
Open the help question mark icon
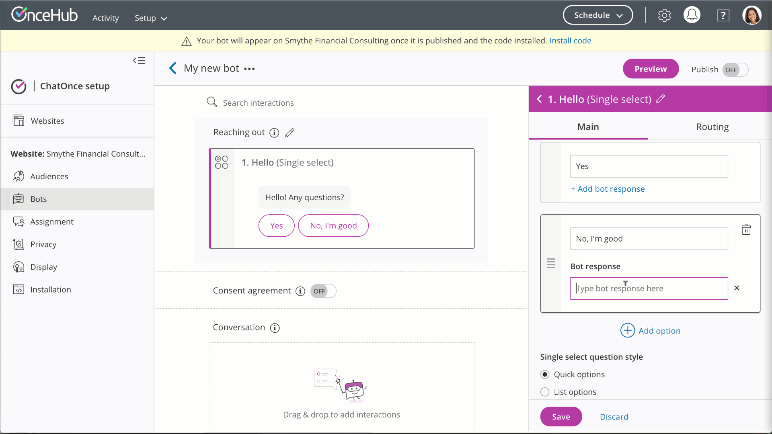723,15
